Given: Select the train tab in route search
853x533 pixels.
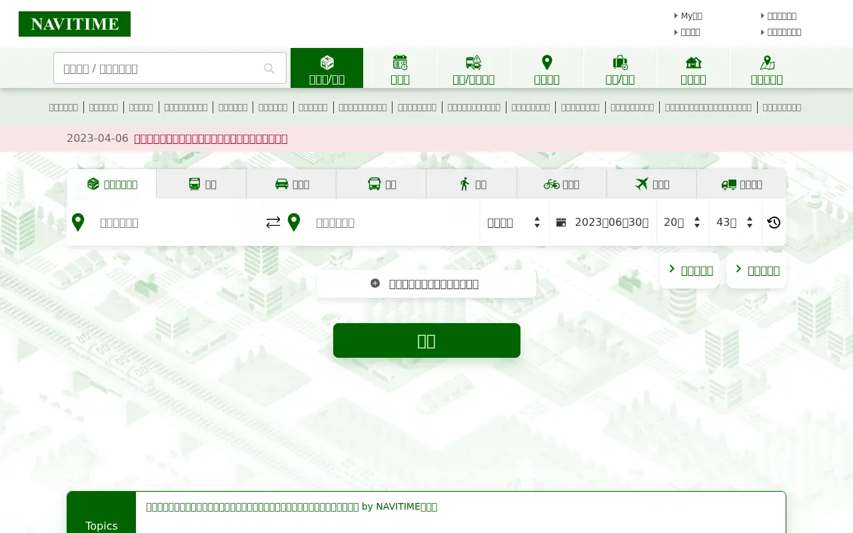Looking at the screenshot, I should [x=202, y=184].
